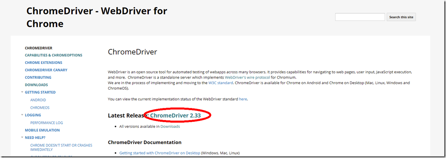Screen dimensions: 446x158
Task: Collapse the Need Help section arrow
Action: (22, 137)
